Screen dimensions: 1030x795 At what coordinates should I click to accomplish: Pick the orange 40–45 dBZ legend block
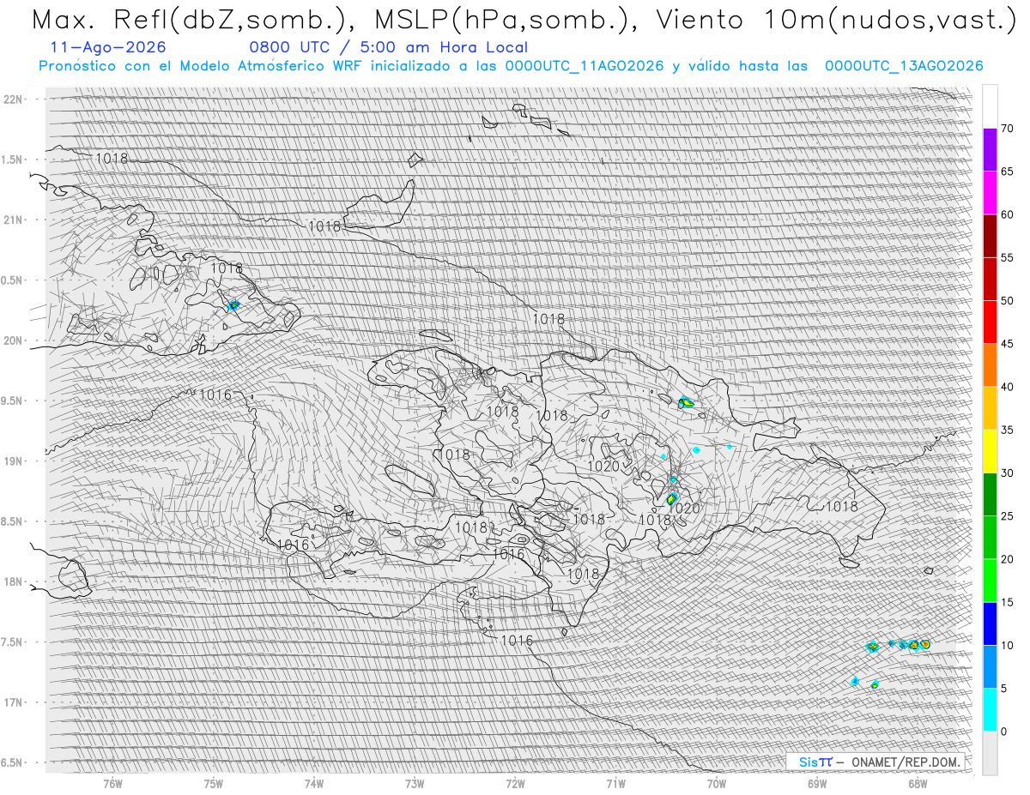click(990, 365)
